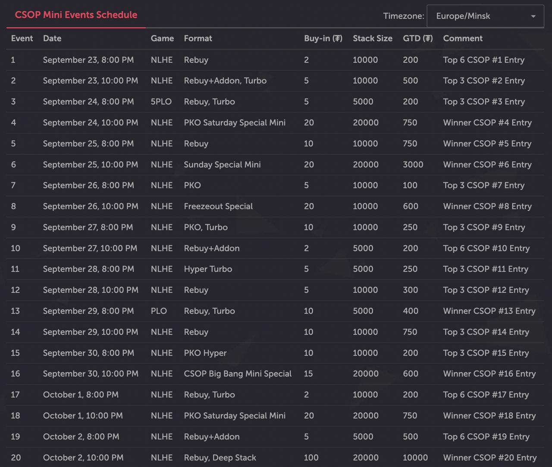Click the Game column header
552x467 pixels.
click(x=162, y=38)
